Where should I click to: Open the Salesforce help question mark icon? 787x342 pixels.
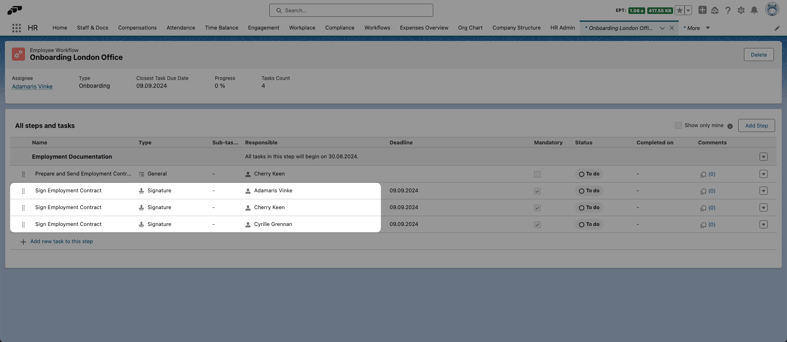click(x=728, y=10)
